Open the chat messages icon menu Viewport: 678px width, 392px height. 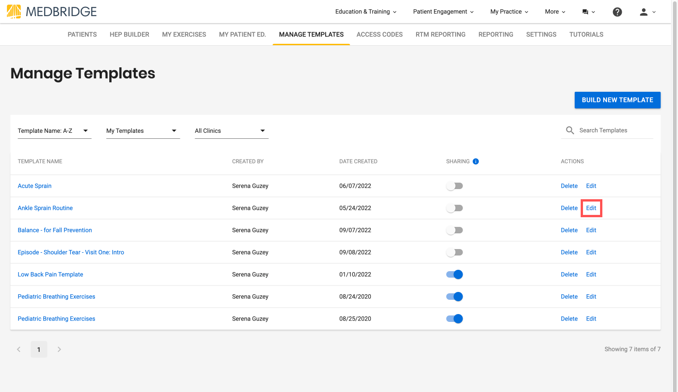tap(589, 12)
